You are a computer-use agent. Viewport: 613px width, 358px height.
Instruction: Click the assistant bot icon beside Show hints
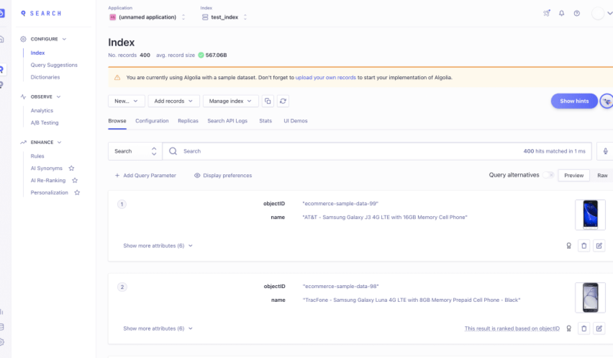[x=607, y=101]
